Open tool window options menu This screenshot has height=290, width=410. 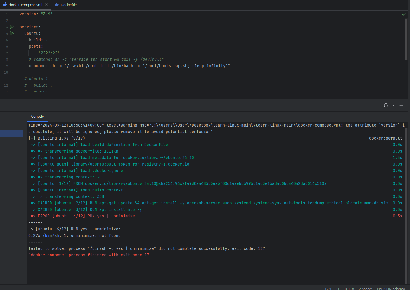pyautogui.click(x=394, y=105)
